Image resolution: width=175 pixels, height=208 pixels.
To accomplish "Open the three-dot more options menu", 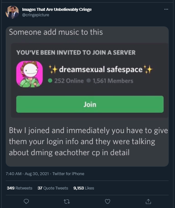I will (x=166, y=9).
